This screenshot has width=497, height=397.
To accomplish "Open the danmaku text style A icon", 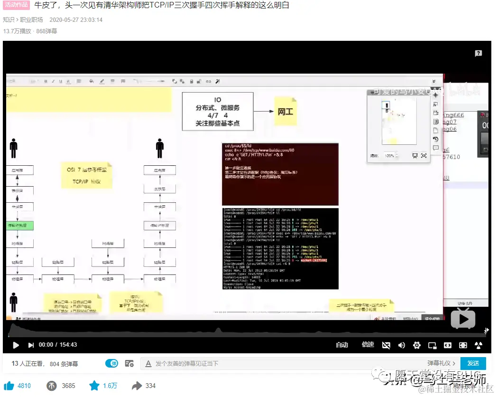I will point(148,364).
